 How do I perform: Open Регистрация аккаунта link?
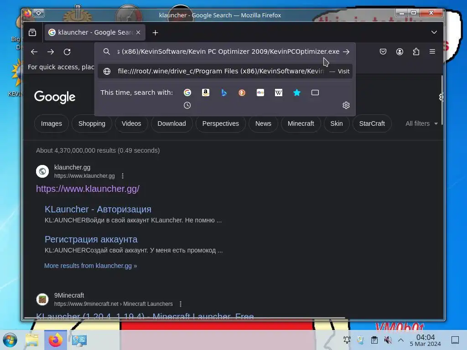coord(91,239)
